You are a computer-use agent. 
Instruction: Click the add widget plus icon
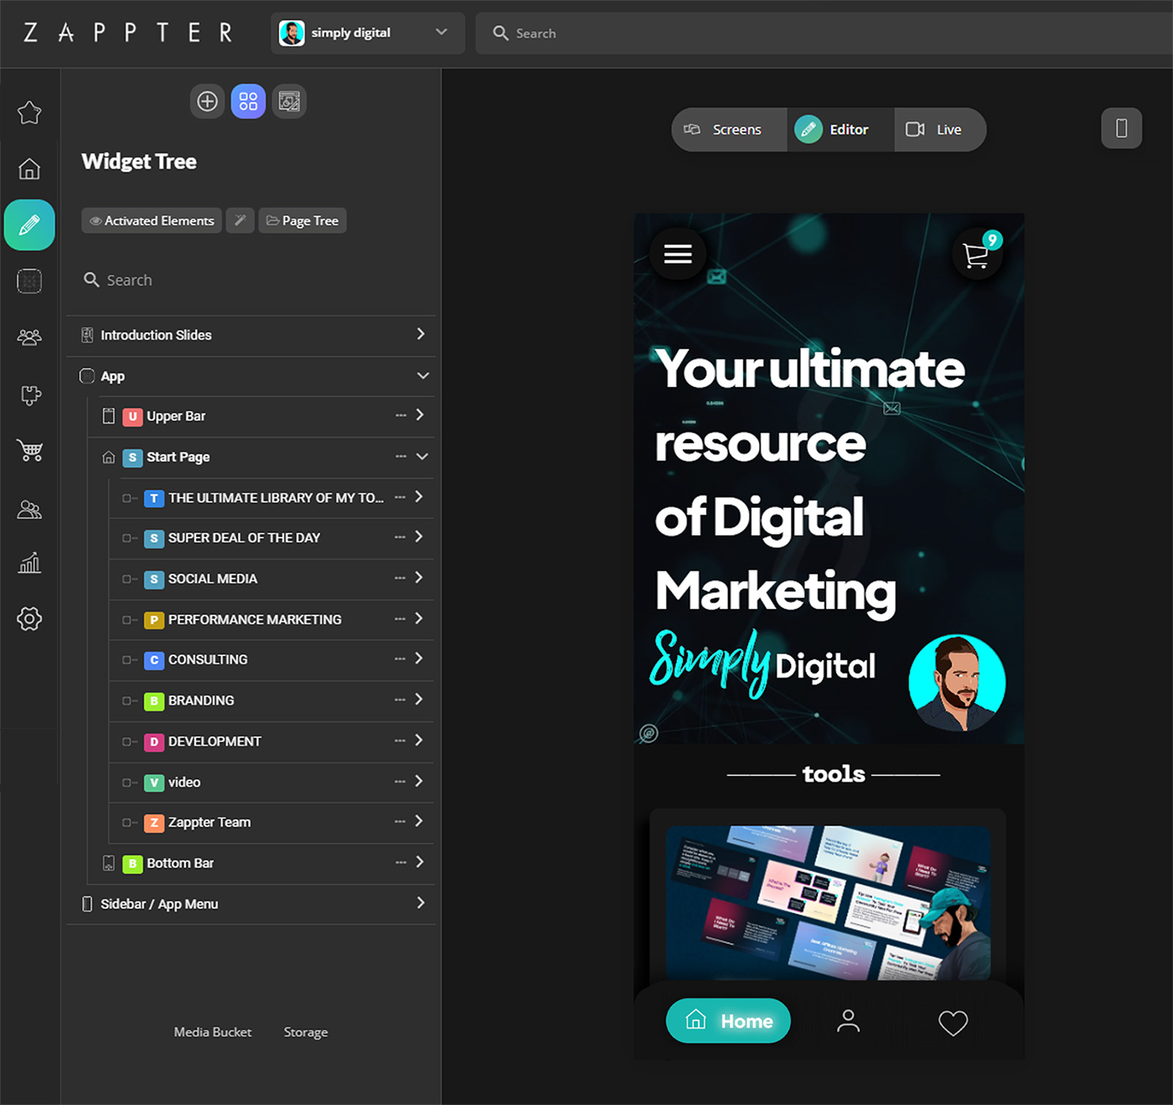(207, 101)
